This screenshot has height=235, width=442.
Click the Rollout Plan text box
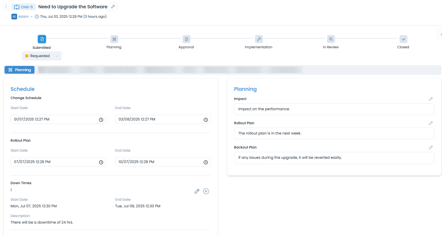pyautogui.click(x=334, y=133)
